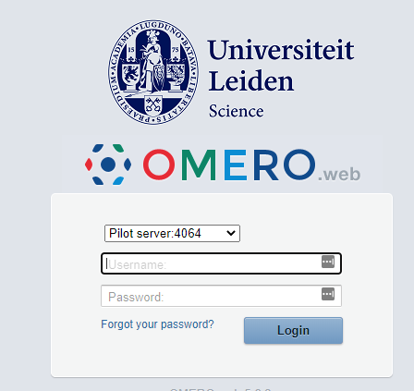Click the OMERO circular dots logo icon
The image size is (414, 391).
point(108,165)
